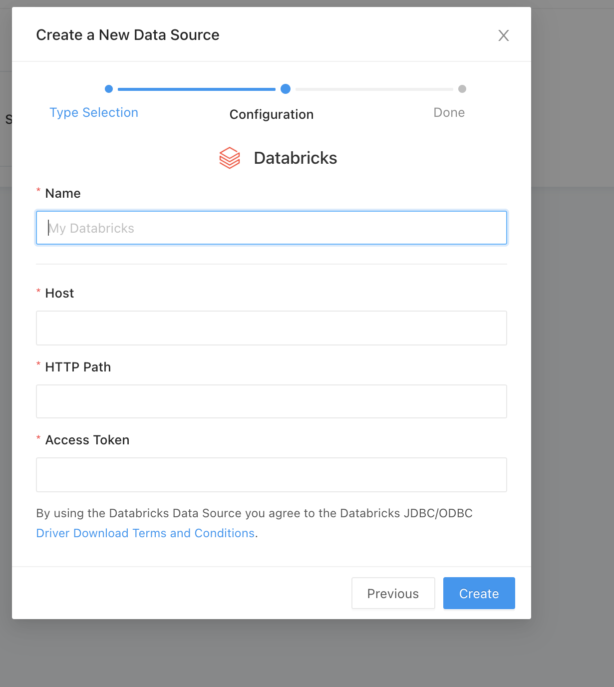Click the HTTP Path text box

coord(272,401)
